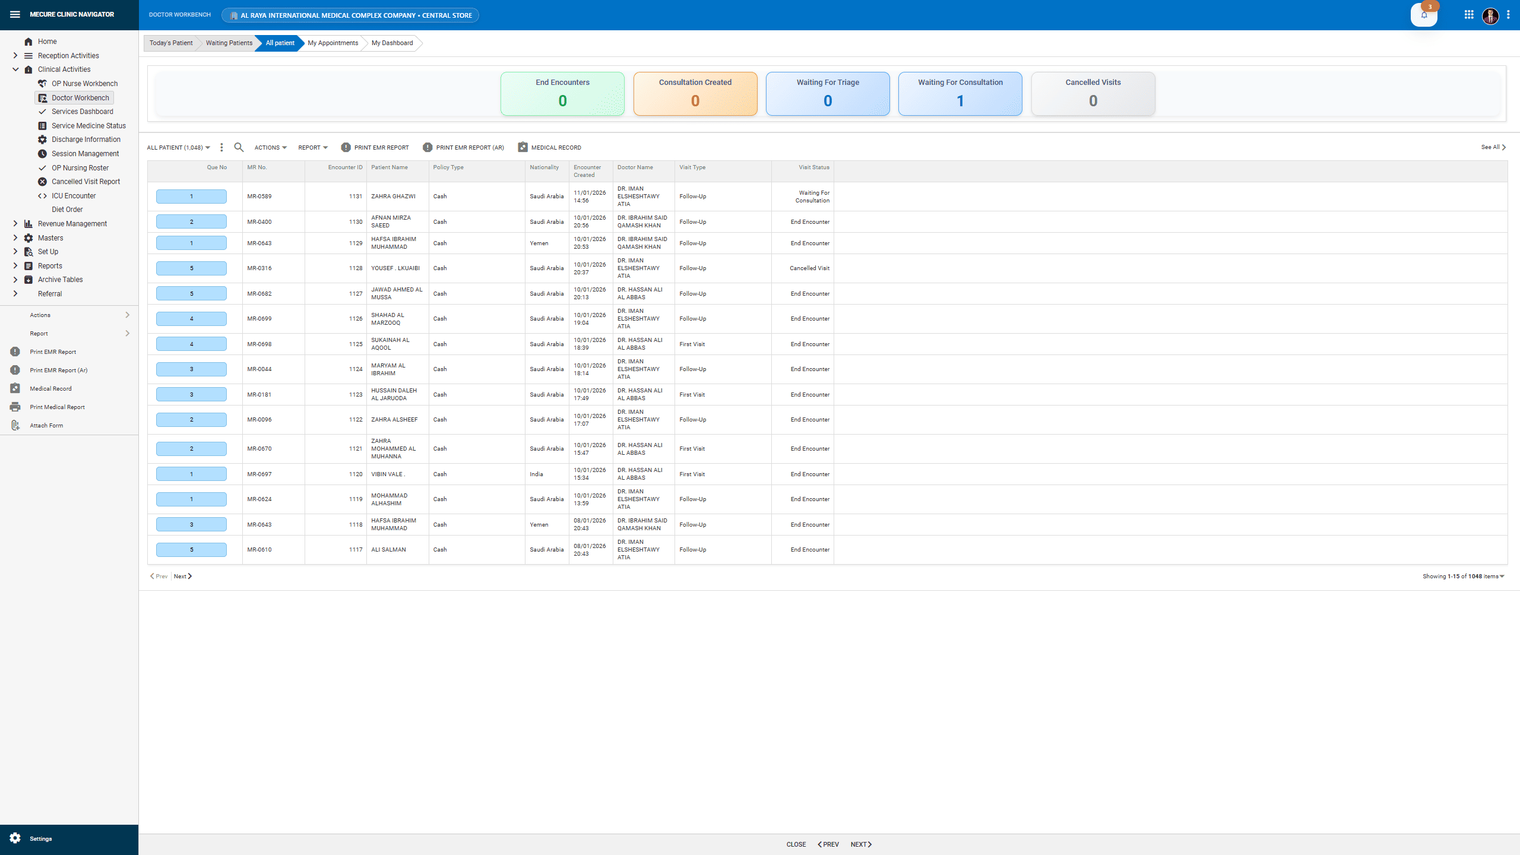
Task: Click the See All link above the table
Action: (x=1492, y=147)
